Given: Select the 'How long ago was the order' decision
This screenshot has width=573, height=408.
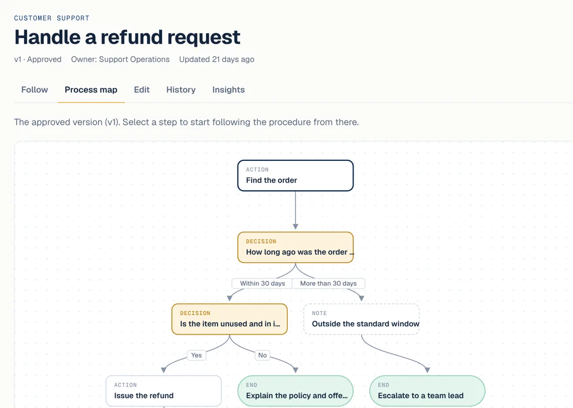Looking at the screenshot, I should pyautogui.click(x=295, y=247).
